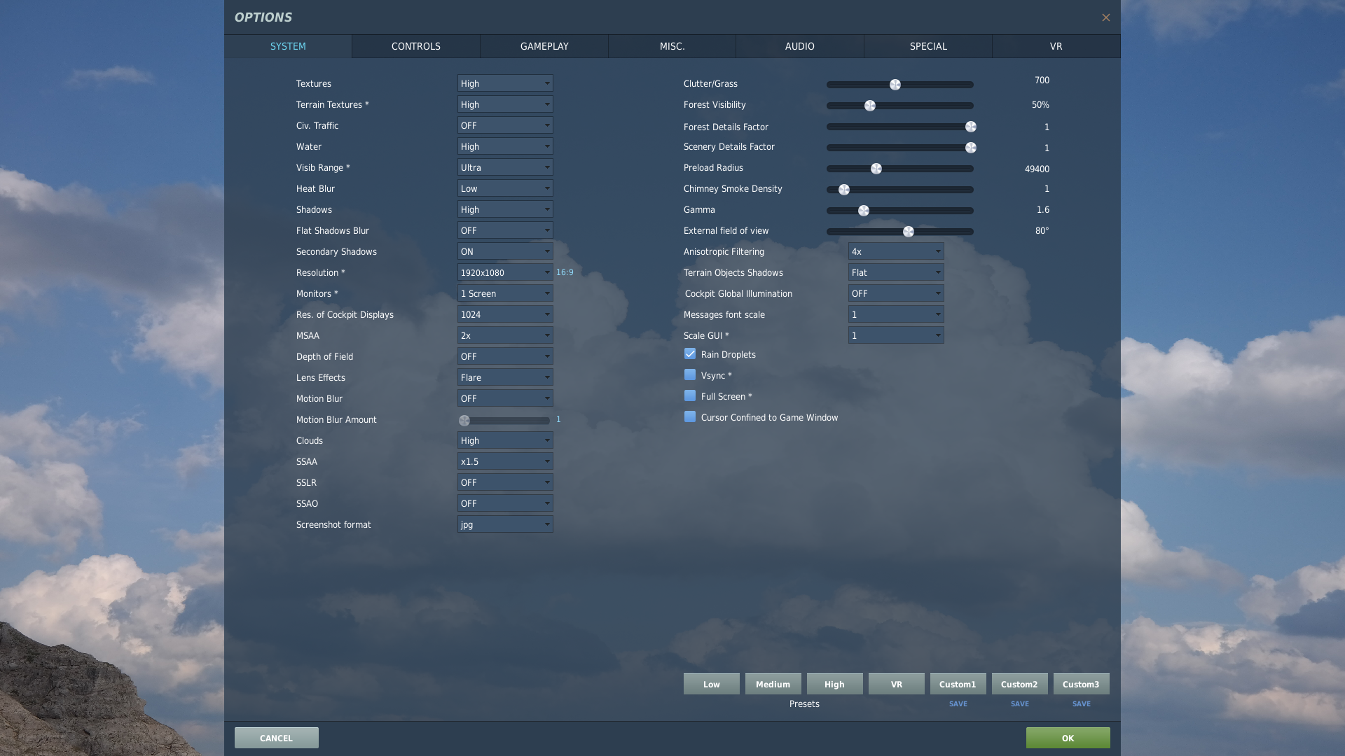This screenshot has height=756, width=1345.
Task: Click the Resolution input field
Action: tap(504, 273)
